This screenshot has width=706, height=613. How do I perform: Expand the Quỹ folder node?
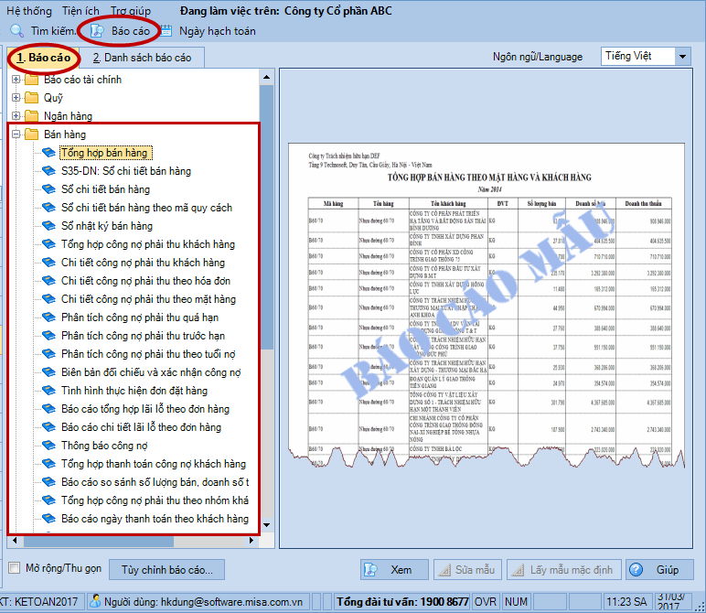pos(16,98)
